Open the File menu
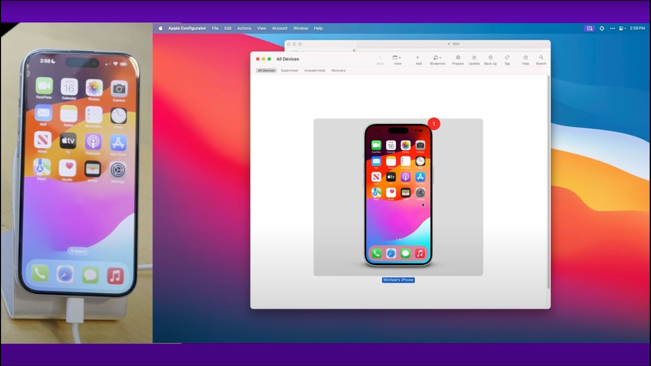The height and width of the screenshot is (366, 651). point(215,28)
